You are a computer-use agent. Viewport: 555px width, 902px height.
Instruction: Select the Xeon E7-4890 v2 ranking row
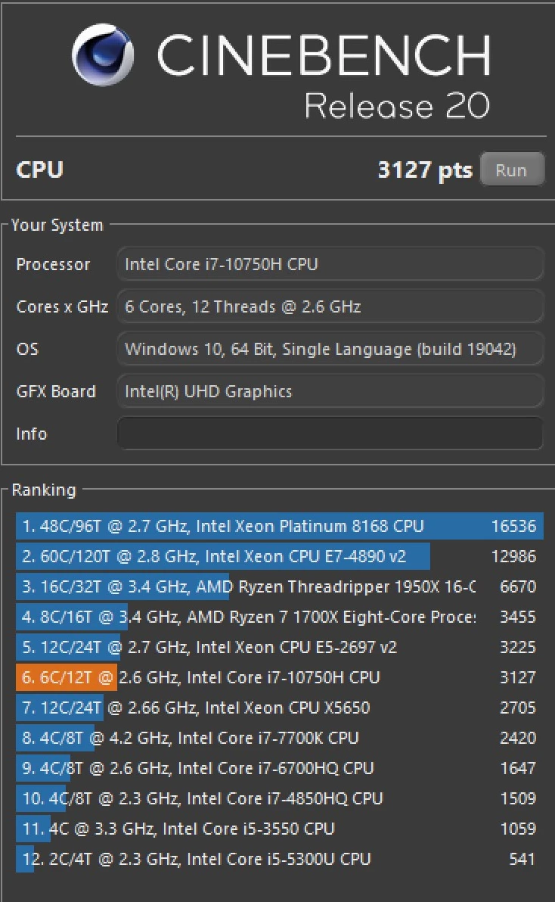(x=279, y=556)
